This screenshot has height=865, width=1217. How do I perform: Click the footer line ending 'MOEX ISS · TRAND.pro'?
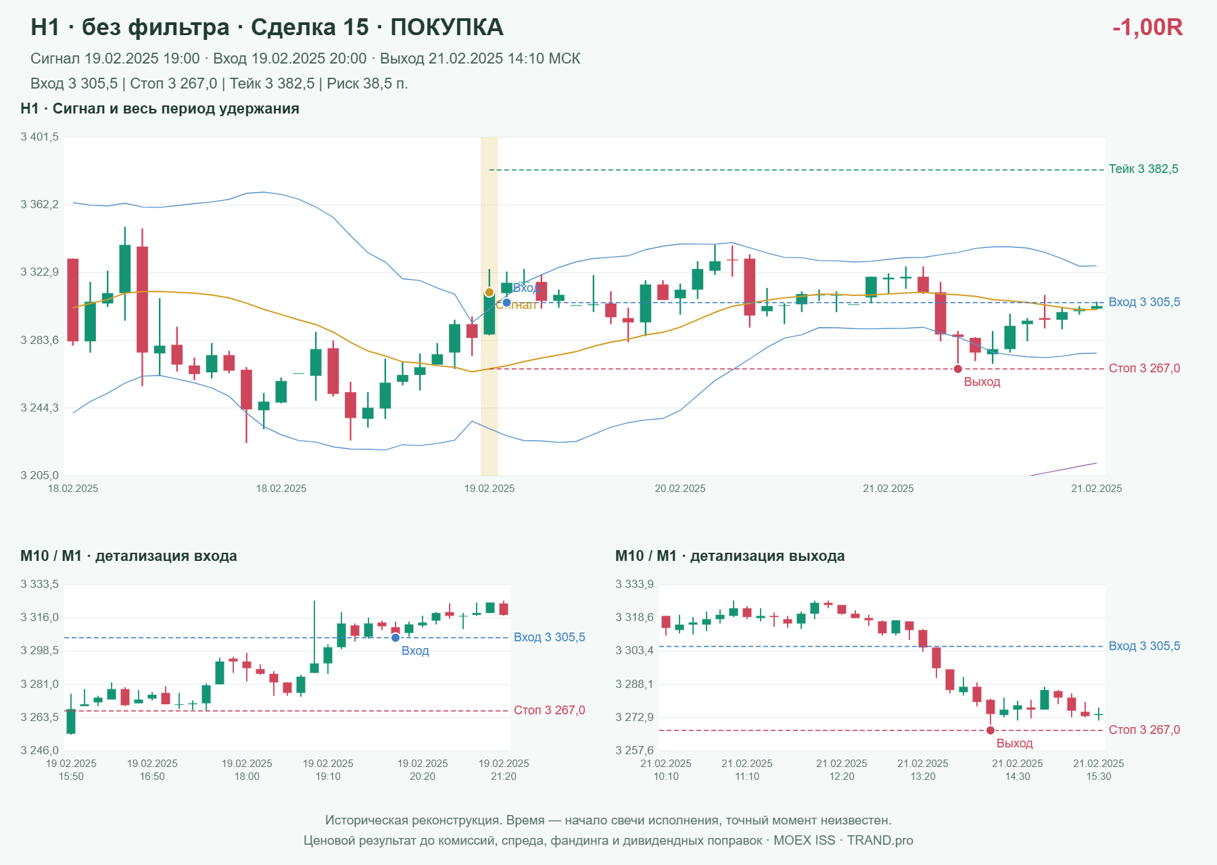tap(608, 841)
